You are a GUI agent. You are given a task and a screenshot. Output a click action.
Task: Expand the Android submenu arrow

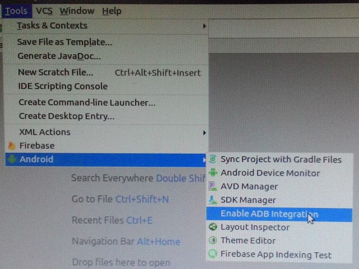point(204,160)
